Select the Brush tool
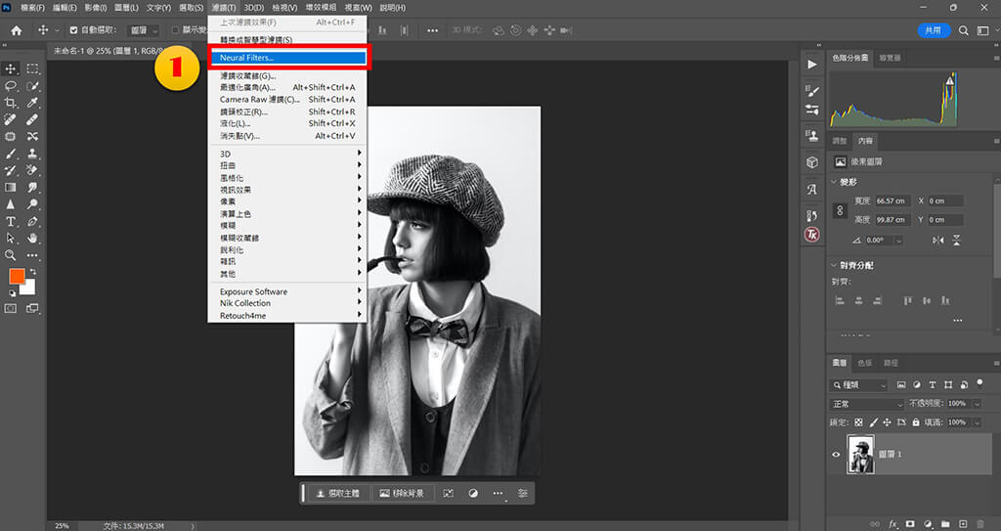This screenshot has width=1001, height=531. [11, 154]
